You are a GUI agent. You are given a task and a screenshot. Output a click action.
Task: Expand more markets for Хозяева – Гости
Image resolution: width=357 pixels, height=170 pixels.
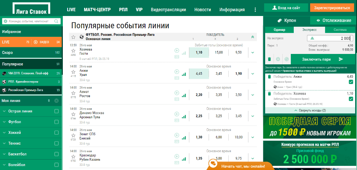[253, 53]
